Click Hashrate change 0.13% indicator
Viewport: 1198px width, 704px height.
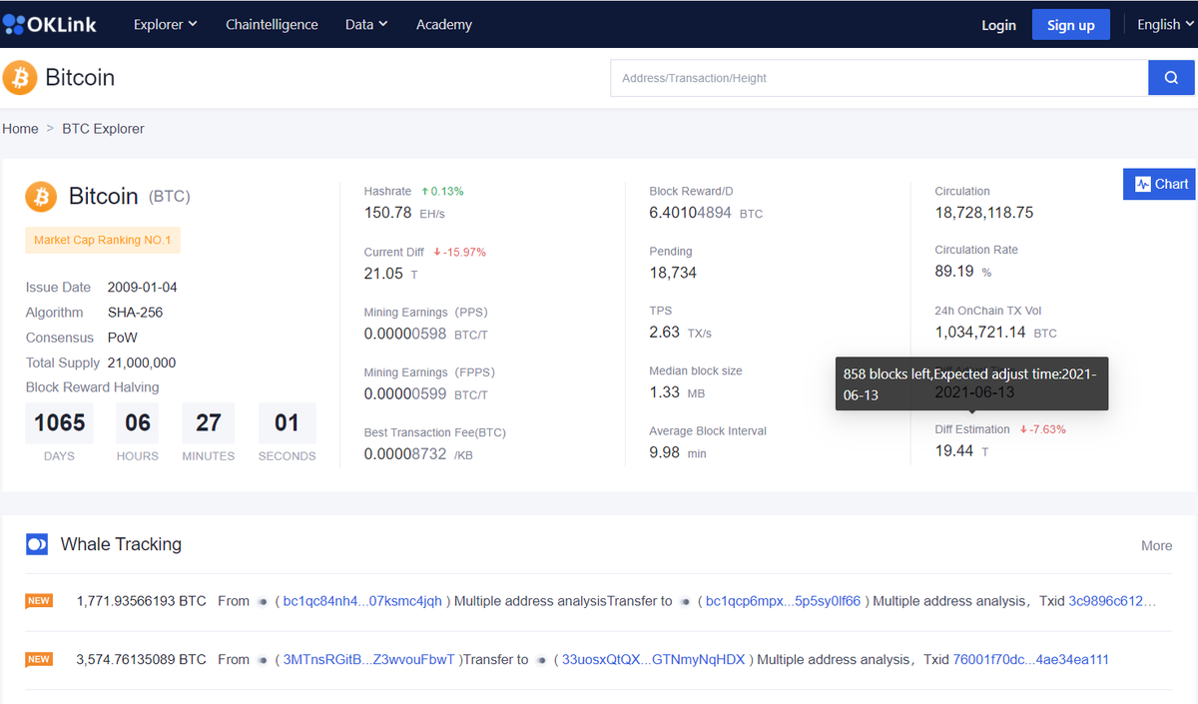point(442,191)
